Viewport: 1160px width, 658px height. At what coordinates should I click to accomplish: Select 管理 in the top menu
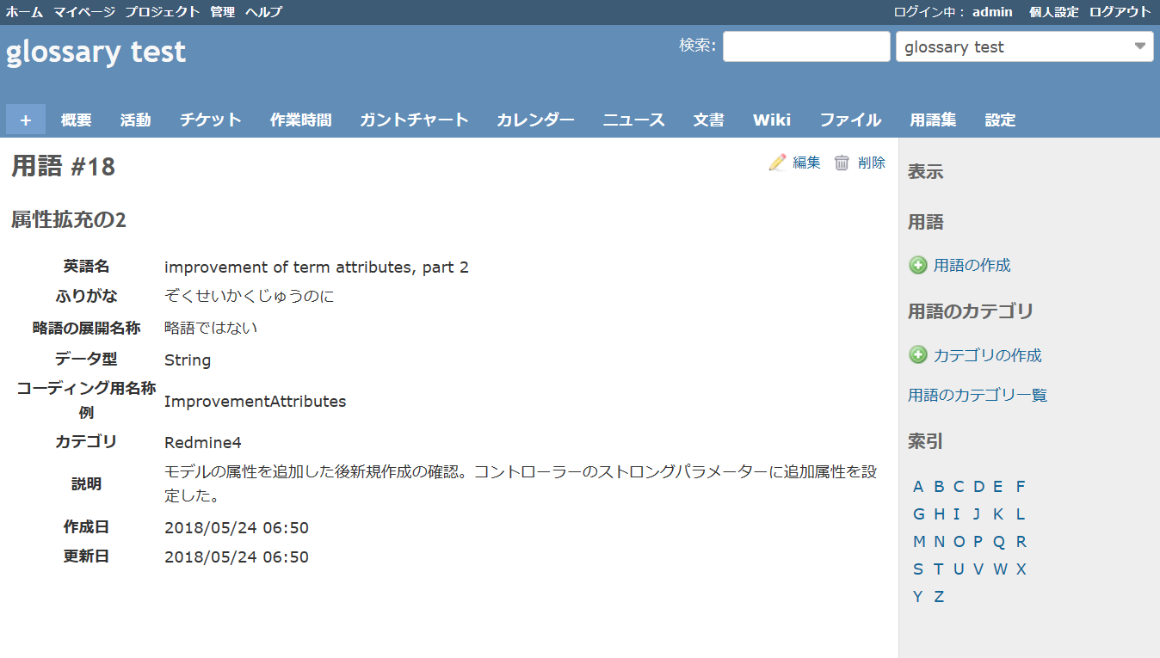tap(223, 12)
